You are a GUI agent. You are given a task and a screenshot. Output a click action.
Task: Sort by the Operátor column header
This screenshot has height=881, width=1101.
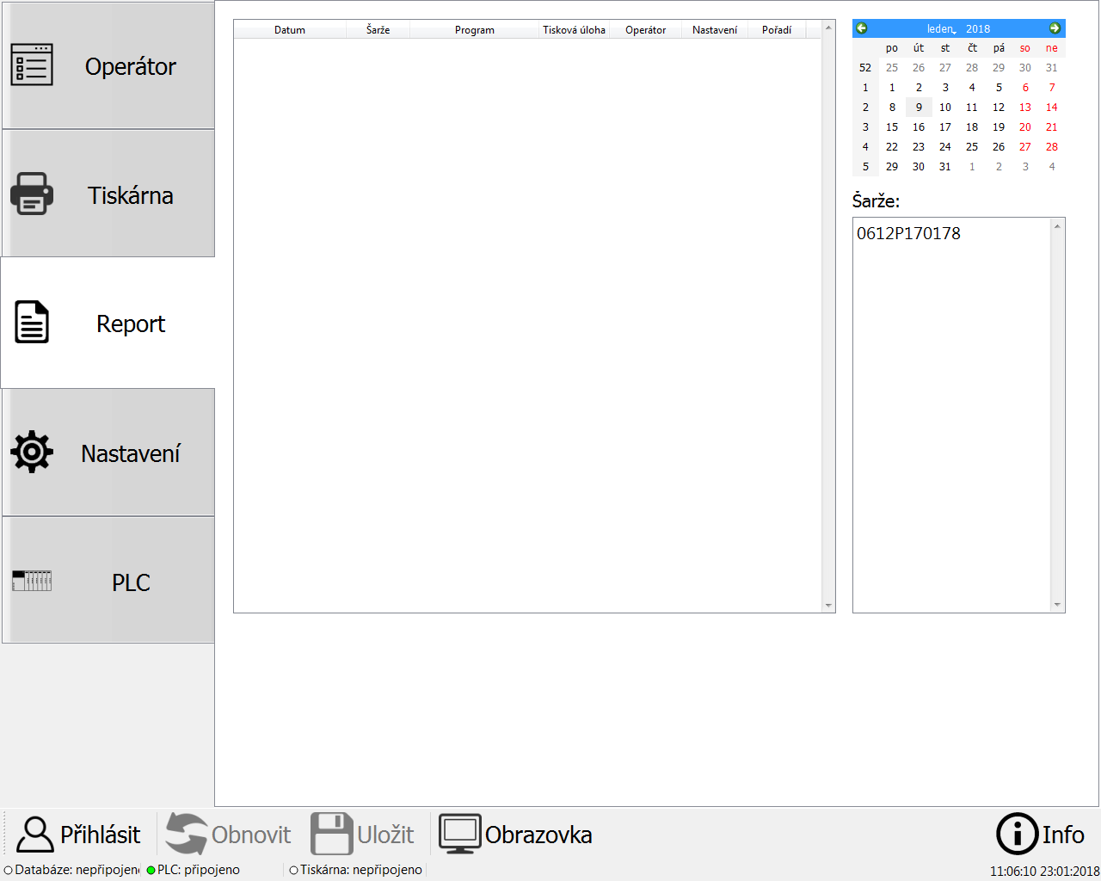pyautogui.click(x=645, y=30)
